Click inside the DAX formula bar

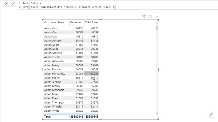118,5
